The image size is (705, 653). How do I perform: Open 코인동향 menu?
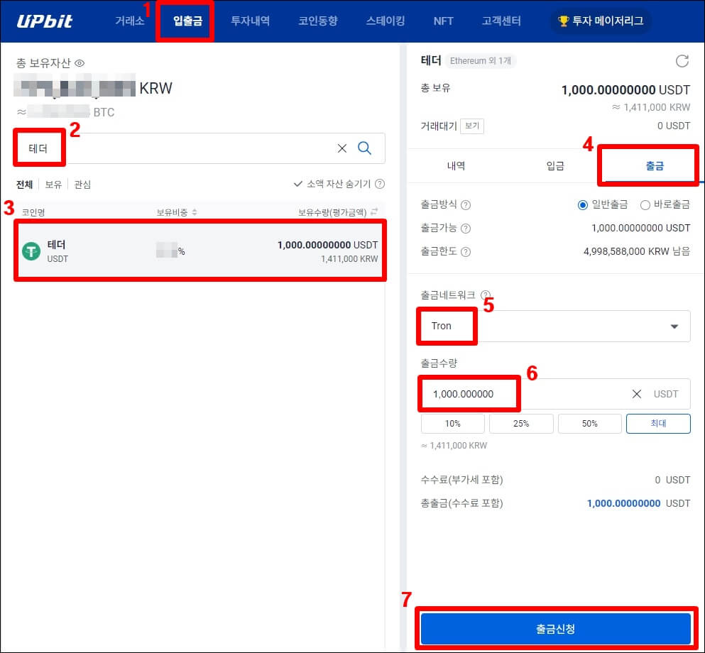318,21
